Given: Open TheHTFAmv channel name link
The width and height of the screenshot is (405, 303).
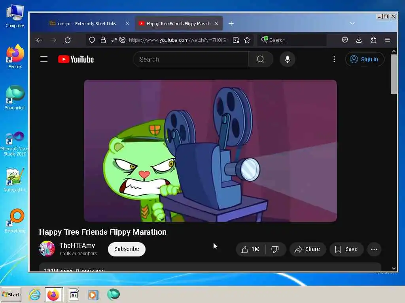Looking at the screenshot, I should [77, 245].
